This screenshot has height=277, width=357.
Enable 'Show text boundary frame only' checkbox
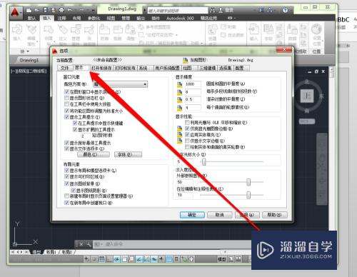tap(187, 141)
